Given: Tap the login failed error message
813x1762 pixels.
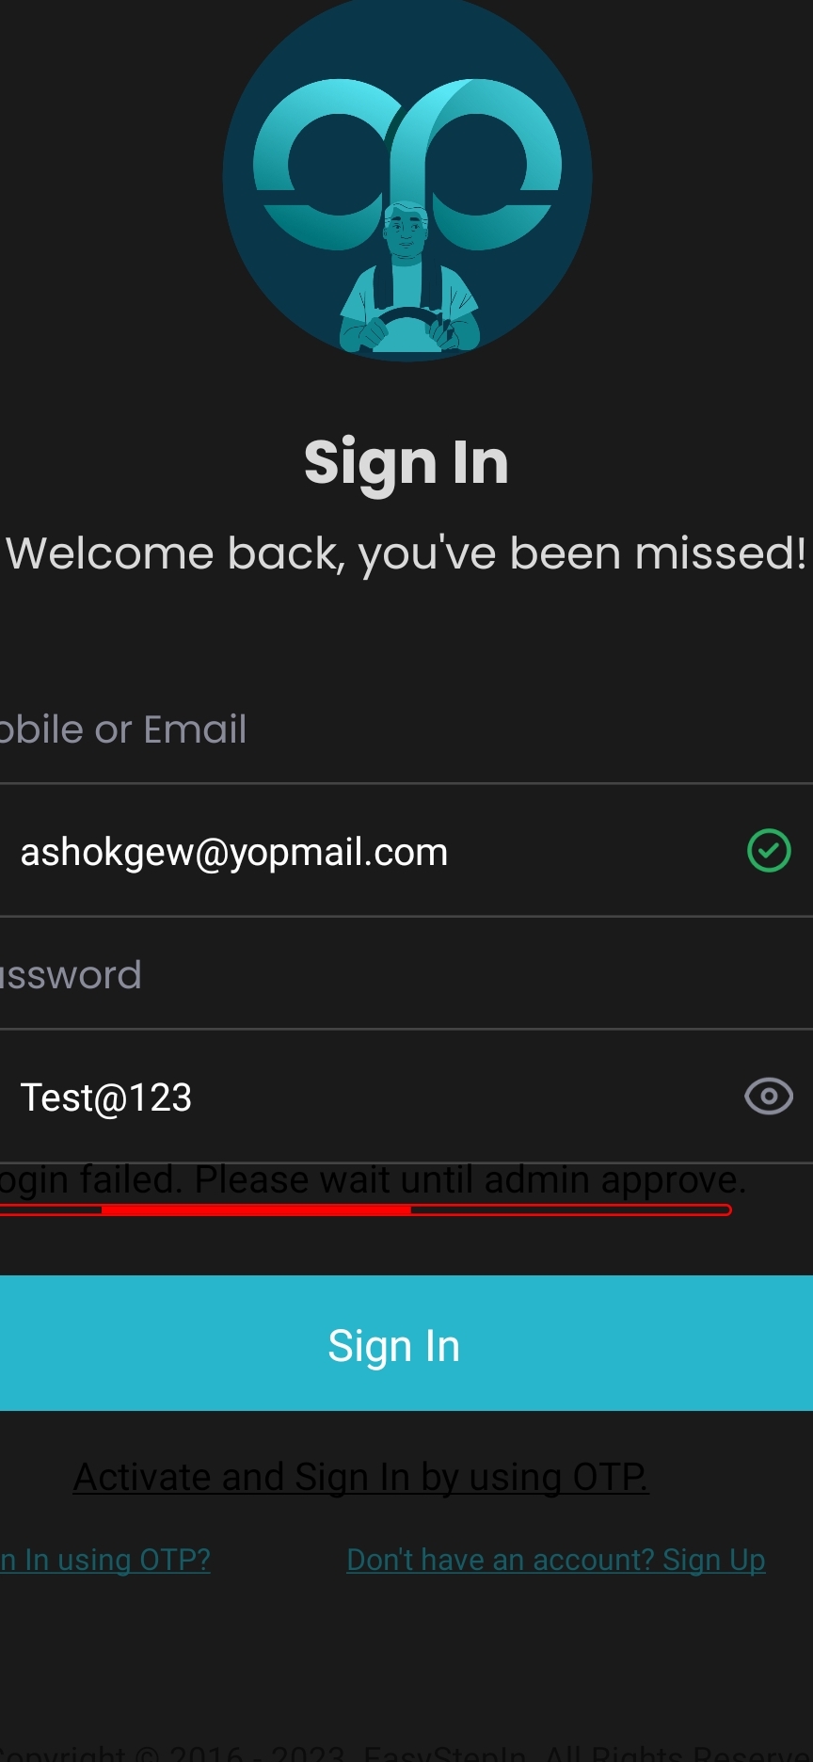Looking at the screenshot, I should pos(373,1179).
